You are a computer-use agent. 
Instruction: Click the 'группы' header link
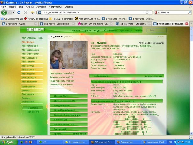click(87, 31)
